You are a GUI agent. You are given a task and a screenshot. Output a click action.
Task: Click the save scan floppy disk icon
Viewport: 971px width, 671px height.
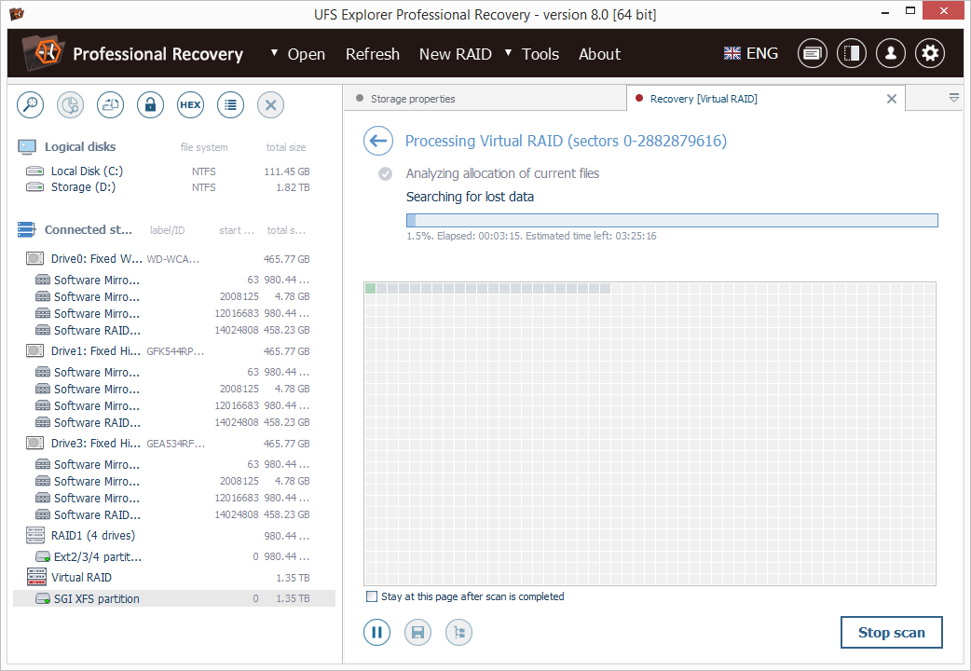[418, 633]
